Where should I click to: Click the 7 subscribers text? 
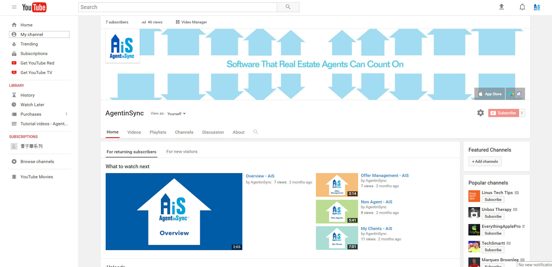tap(117, 22)
